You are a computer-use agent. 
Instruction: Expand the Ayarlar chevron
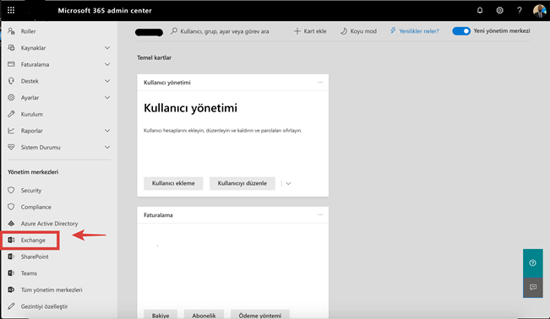coord(107,97)
